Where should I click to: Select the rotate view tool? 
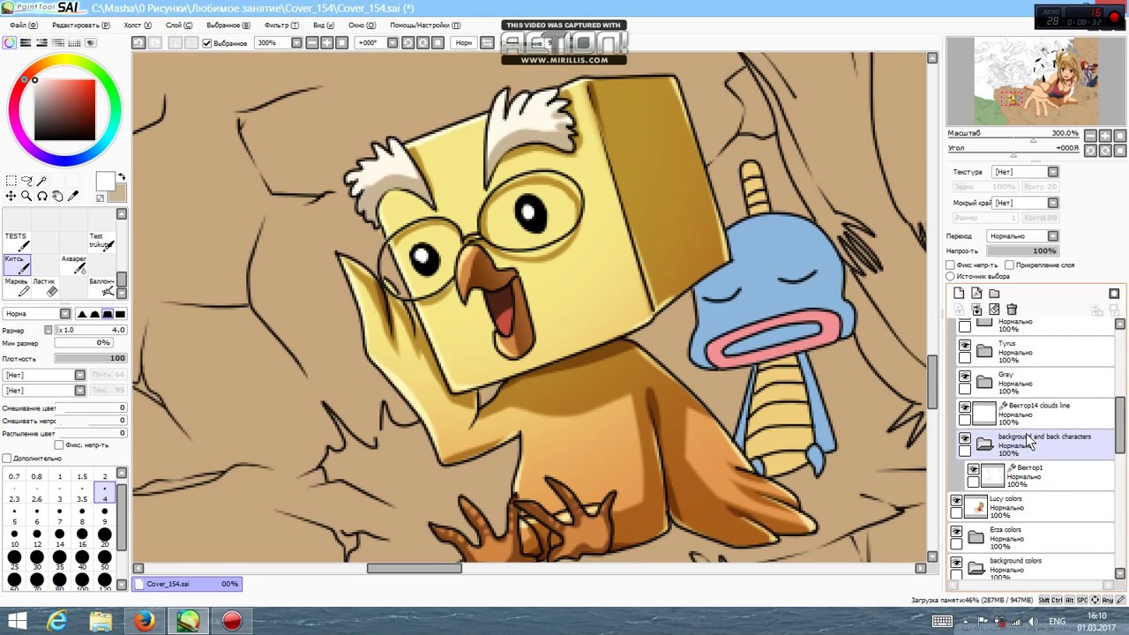(x=41, y=196)
